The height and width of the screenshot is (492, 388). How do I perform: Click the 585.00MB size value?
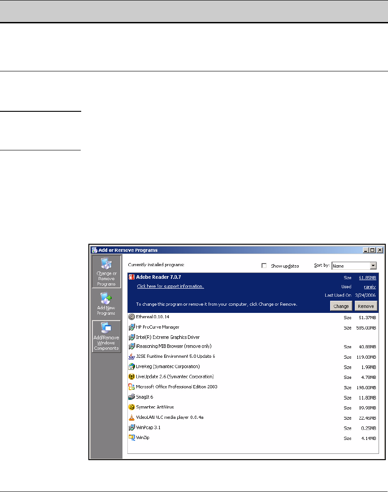[x=366, y=328]
